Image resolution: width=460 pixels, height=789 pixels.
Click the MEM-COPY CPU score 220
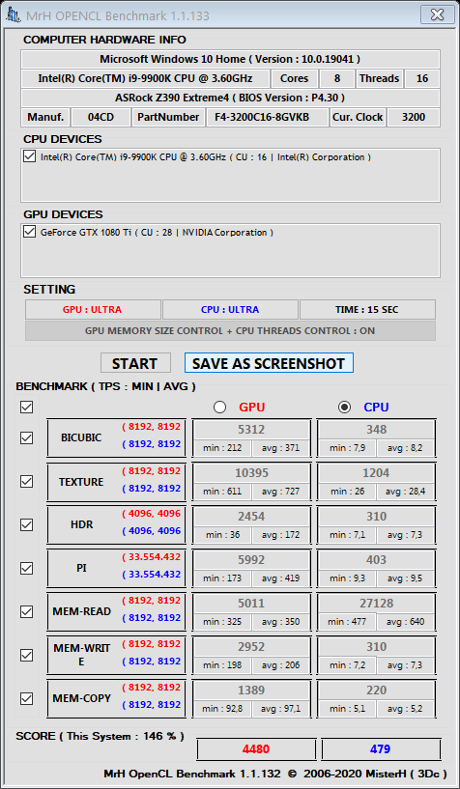click(376, 690)
